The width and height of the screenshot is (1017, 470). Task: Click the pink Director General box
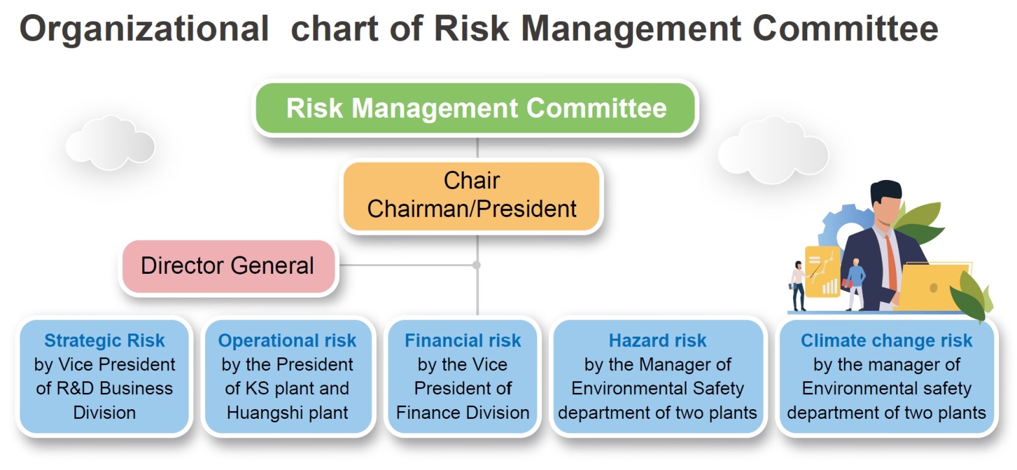coord(228,265)
